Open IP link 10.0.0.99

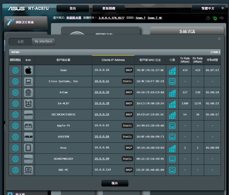(x=102, y=159)
